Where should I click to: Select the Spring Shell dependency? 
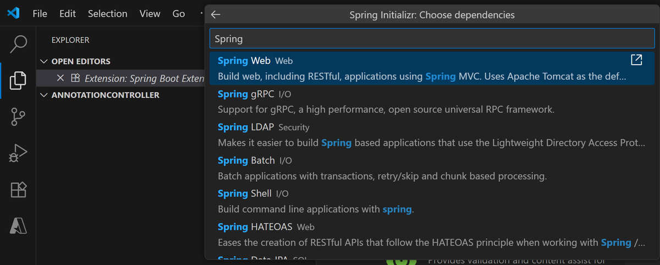[432, 201]
